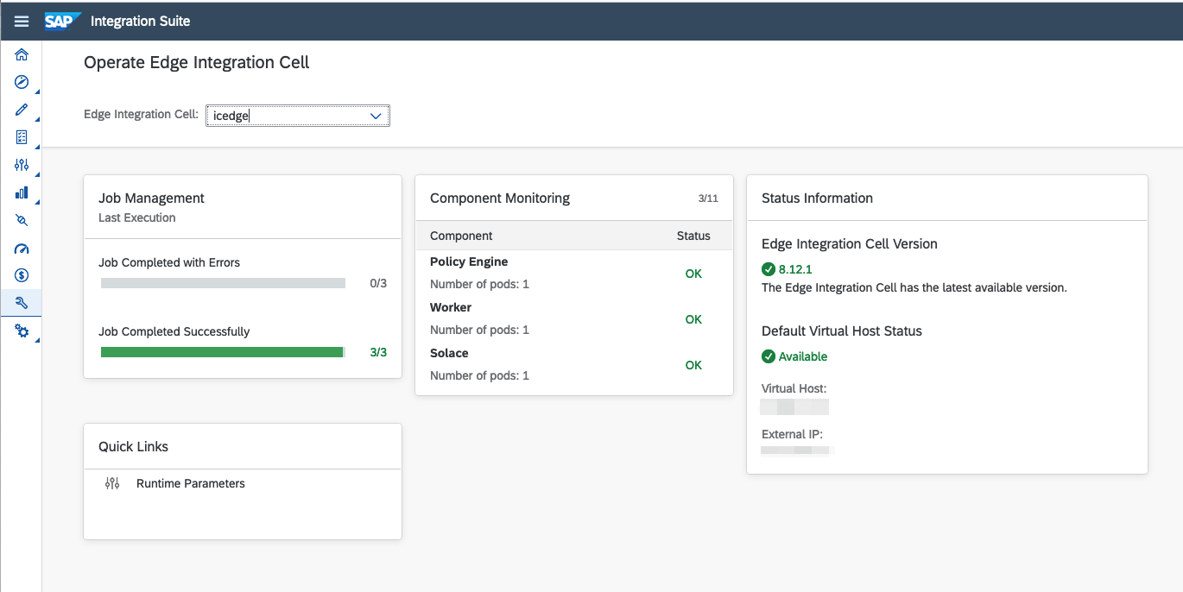Click the 3/3 successful jobs count

[378, 352]
